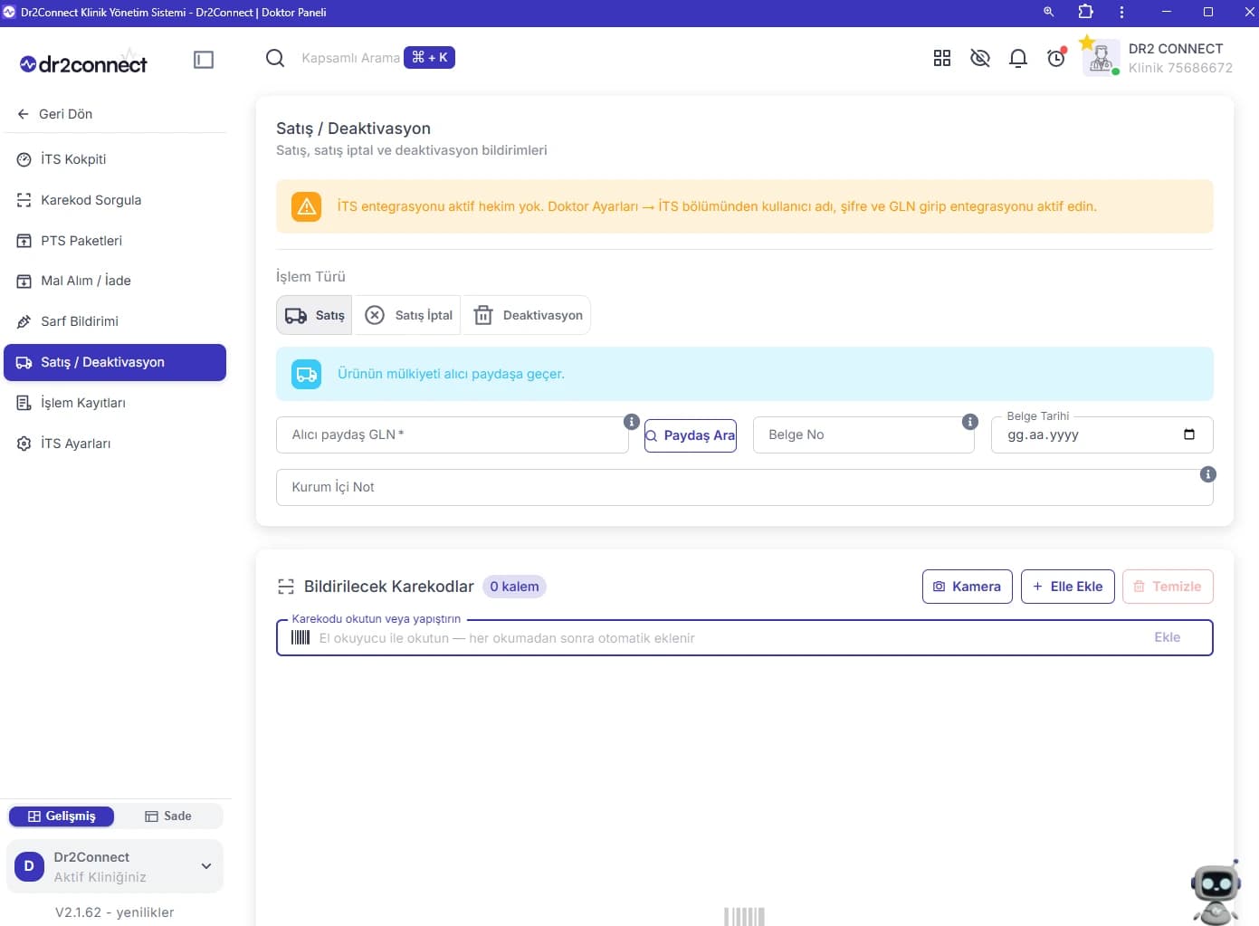The image size is (1259, 926).
Task: Open Karekod Sorgula
Action: [115, 200]
